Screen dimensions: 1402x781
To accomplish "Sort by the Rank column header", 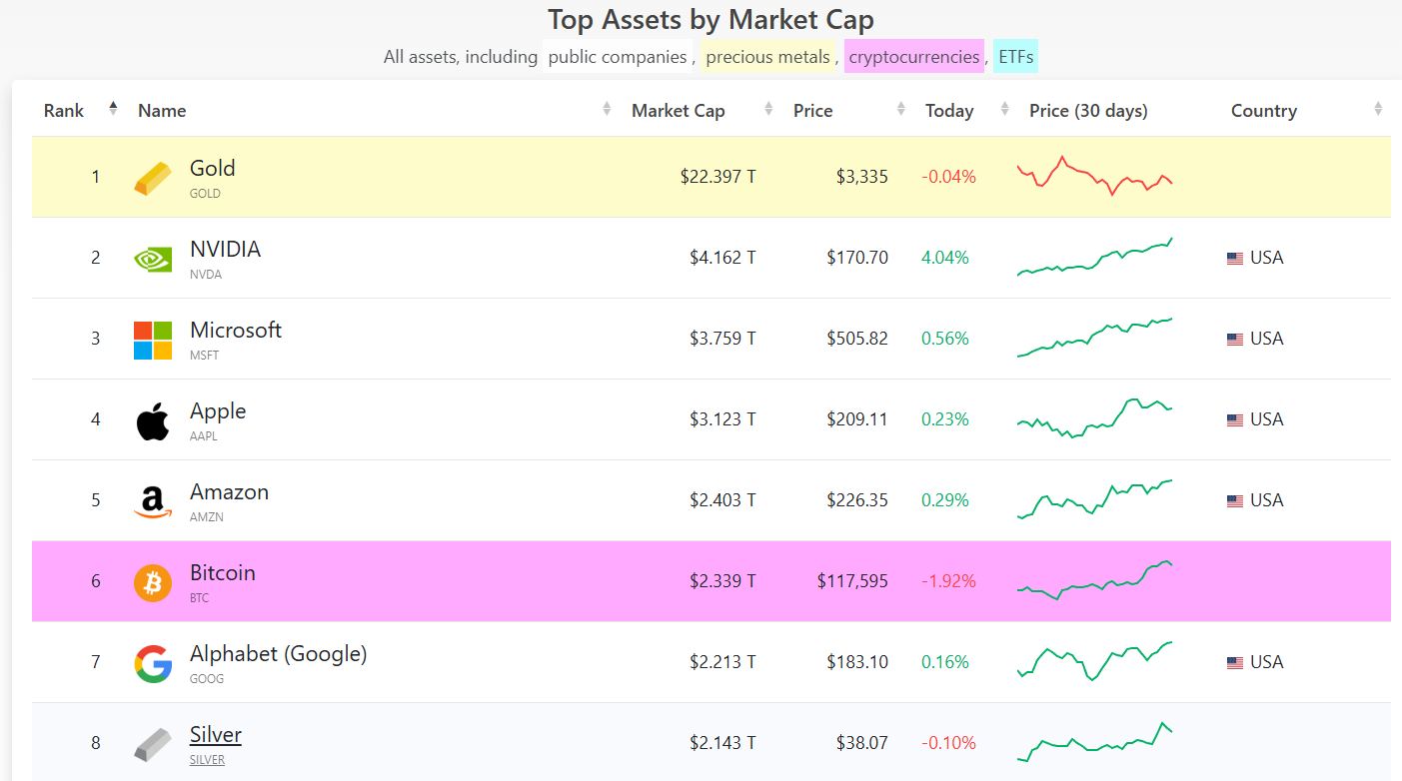I will pos(64,111).
